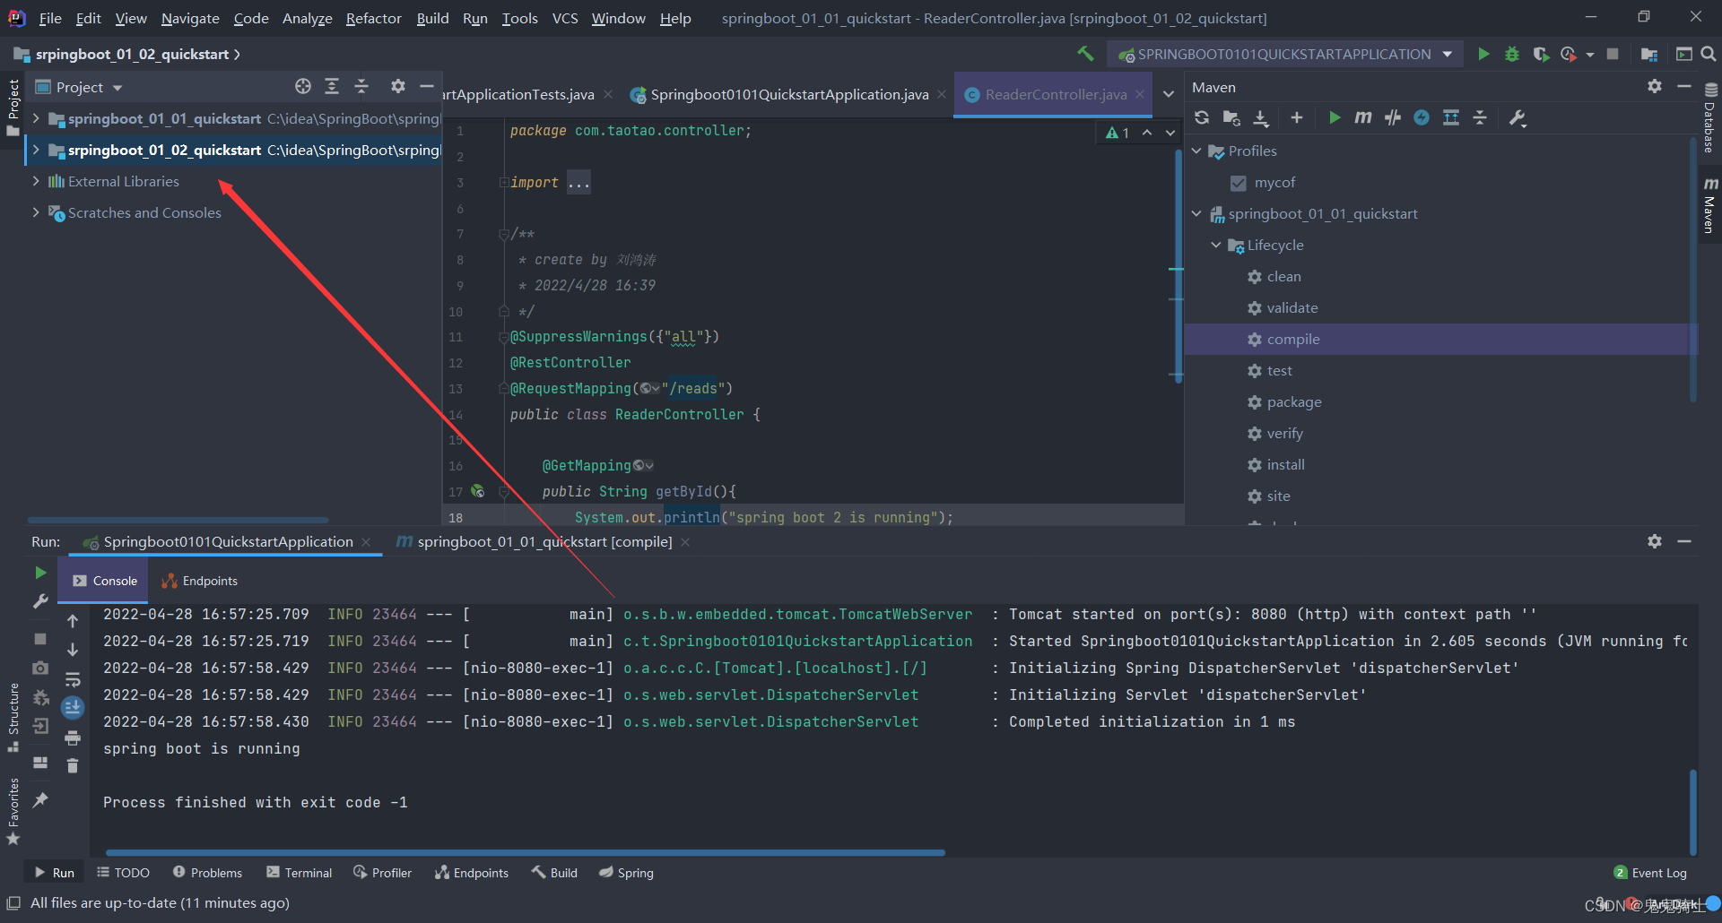Collapse springboot_01_01_quickstart Maven node
Screen dimensions: 1722x923
(1196, 213)
